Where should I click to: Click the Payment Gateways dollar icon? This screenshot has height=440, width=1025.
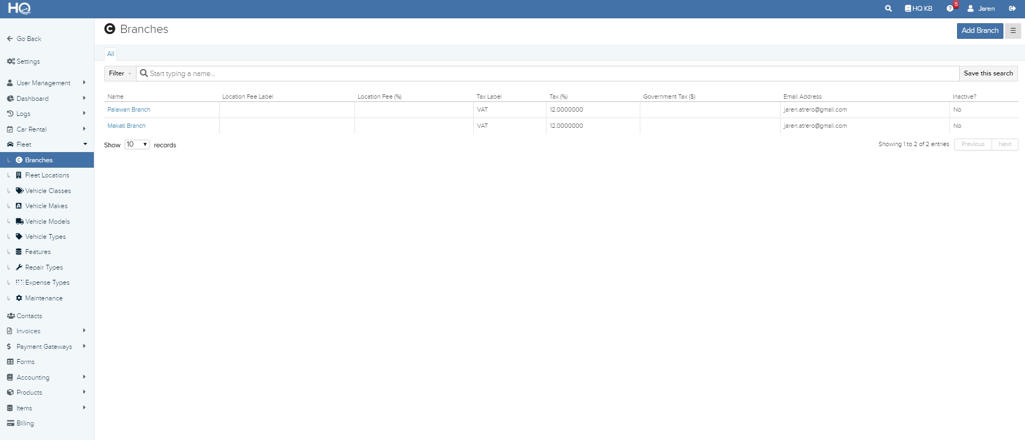point(9,347)
